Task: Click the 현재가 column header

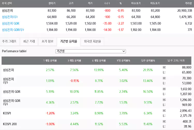Action: click(52, 3)
